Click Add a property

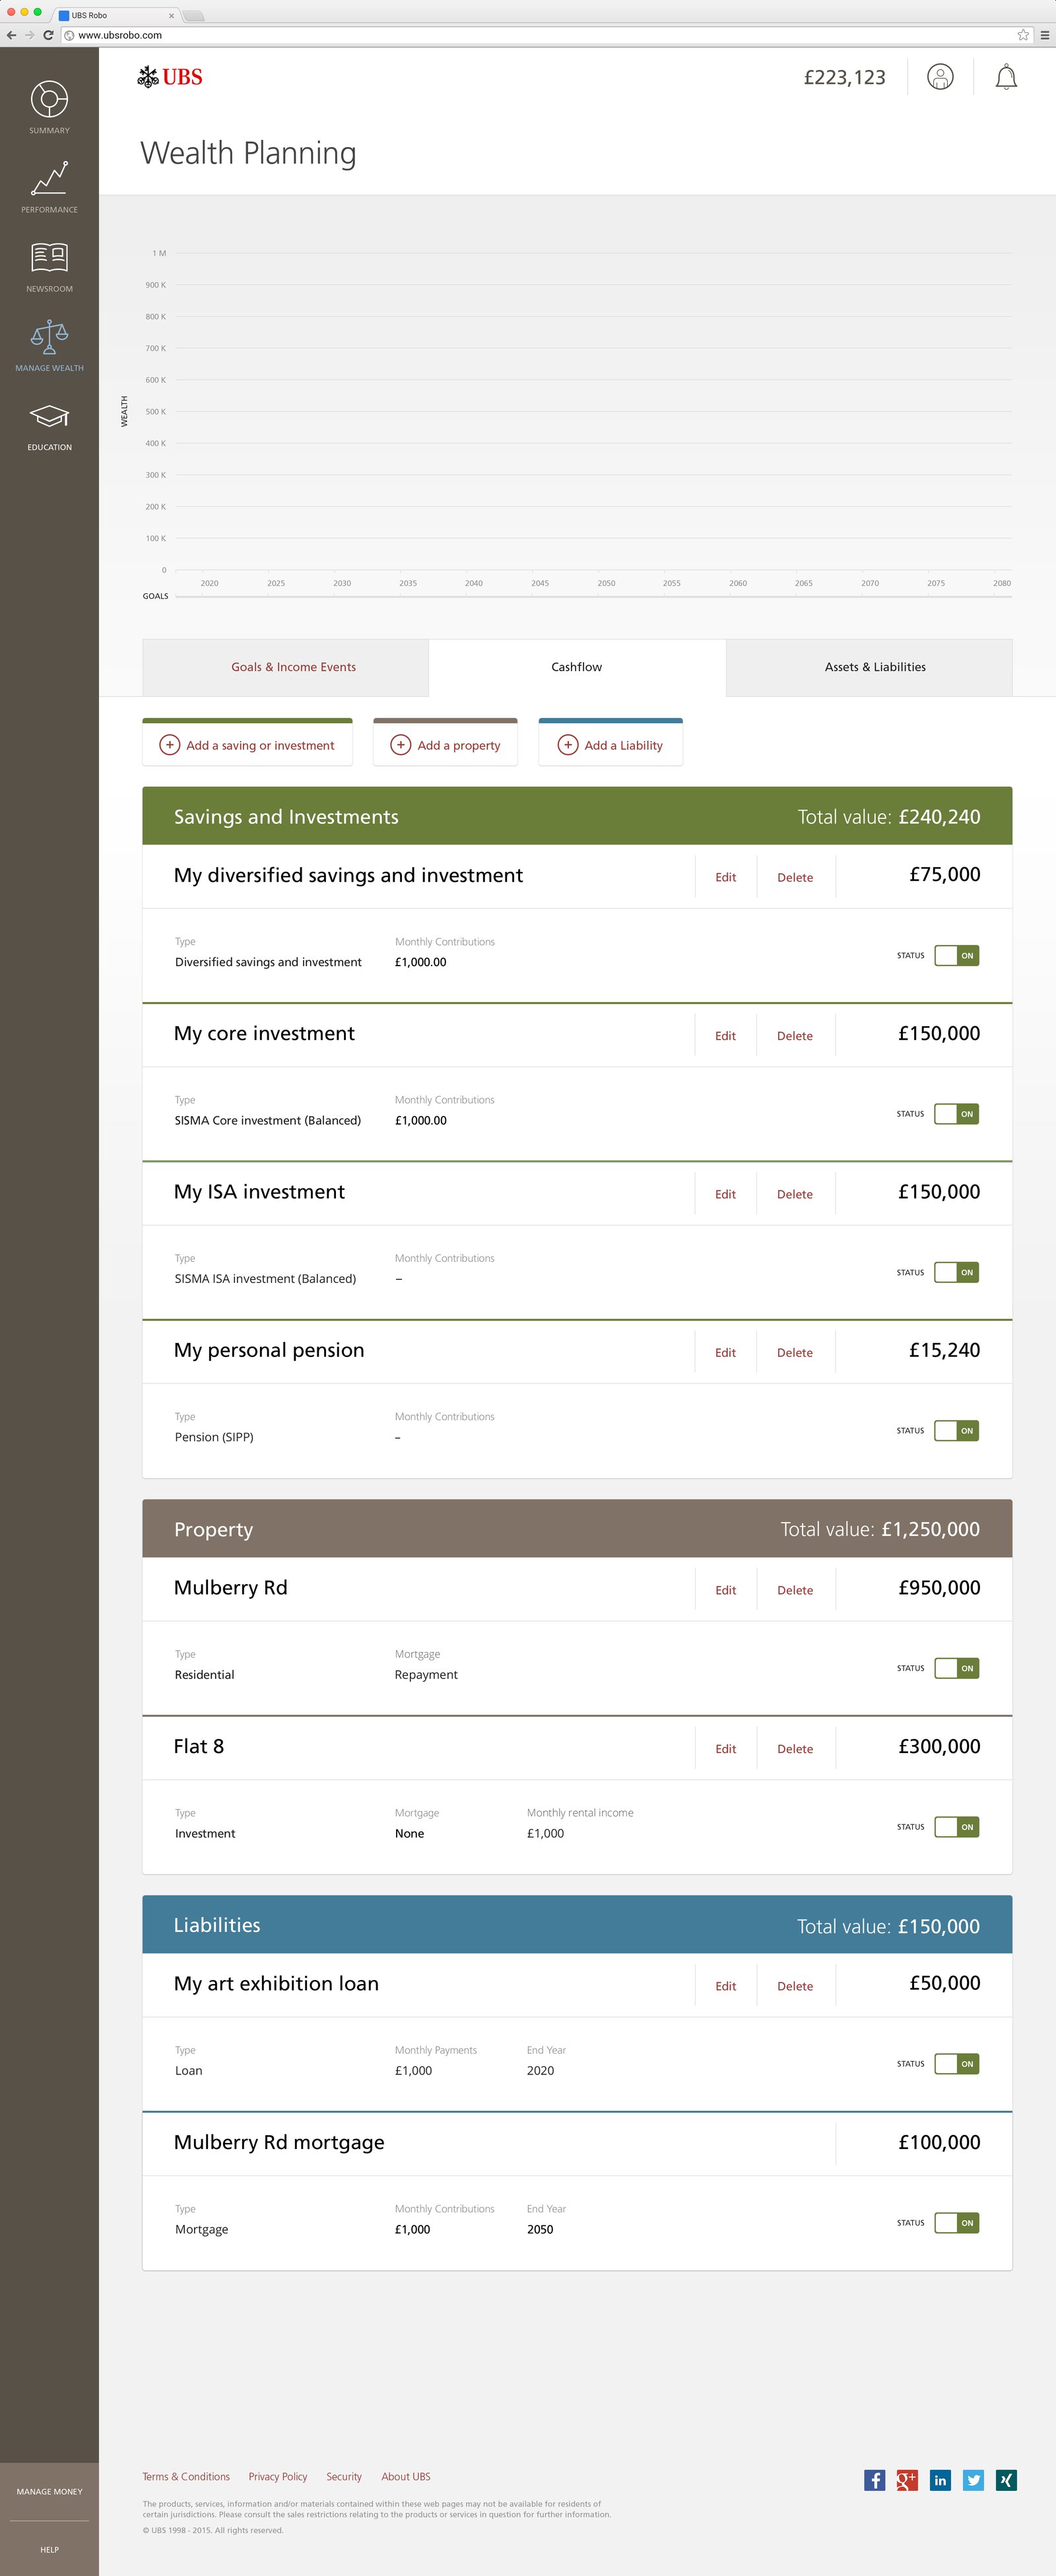pos(445,744)
